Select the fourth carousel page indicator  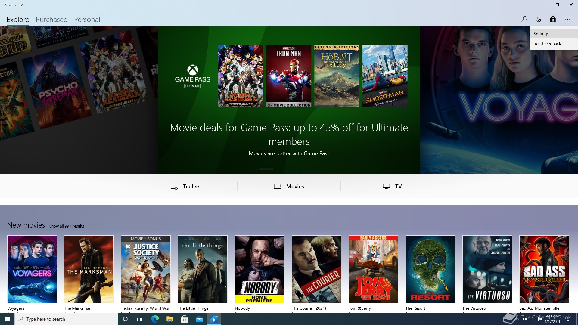click(x=310, y=169)
